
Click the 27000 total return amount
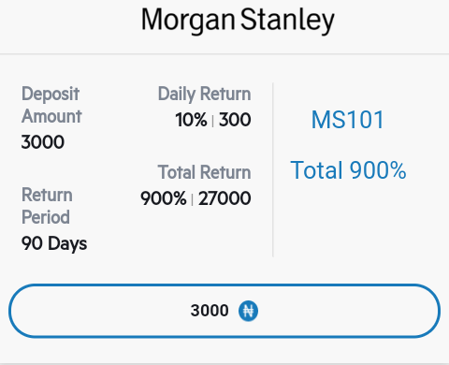224,198
